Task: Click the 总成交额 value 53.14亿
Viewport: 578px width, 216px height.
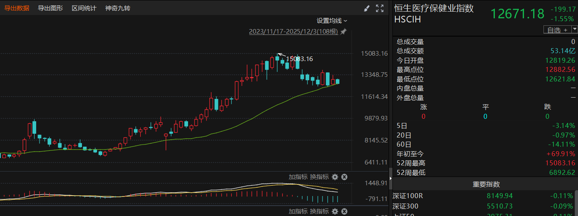Action: pos(563,51)
